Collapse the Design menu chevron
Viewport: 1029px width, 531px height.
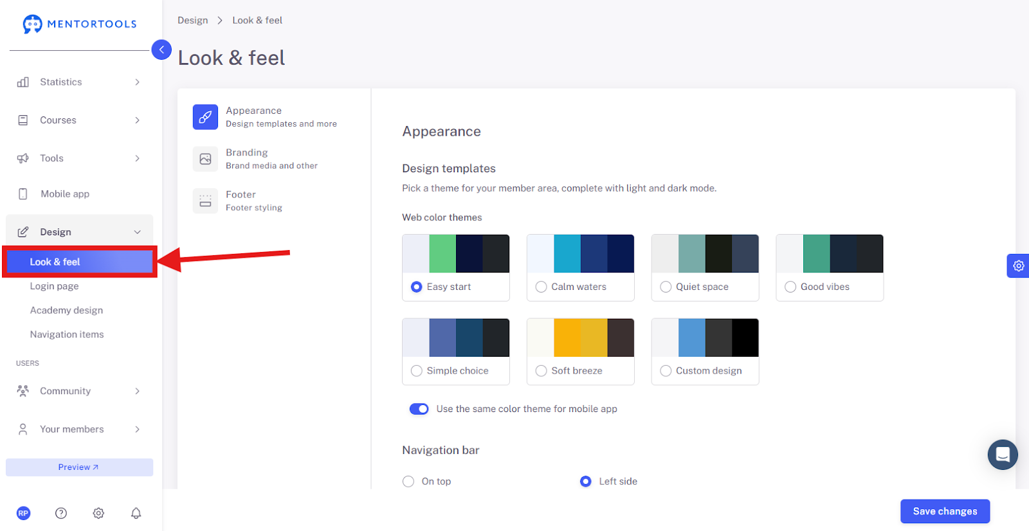[x=137, y=232]
